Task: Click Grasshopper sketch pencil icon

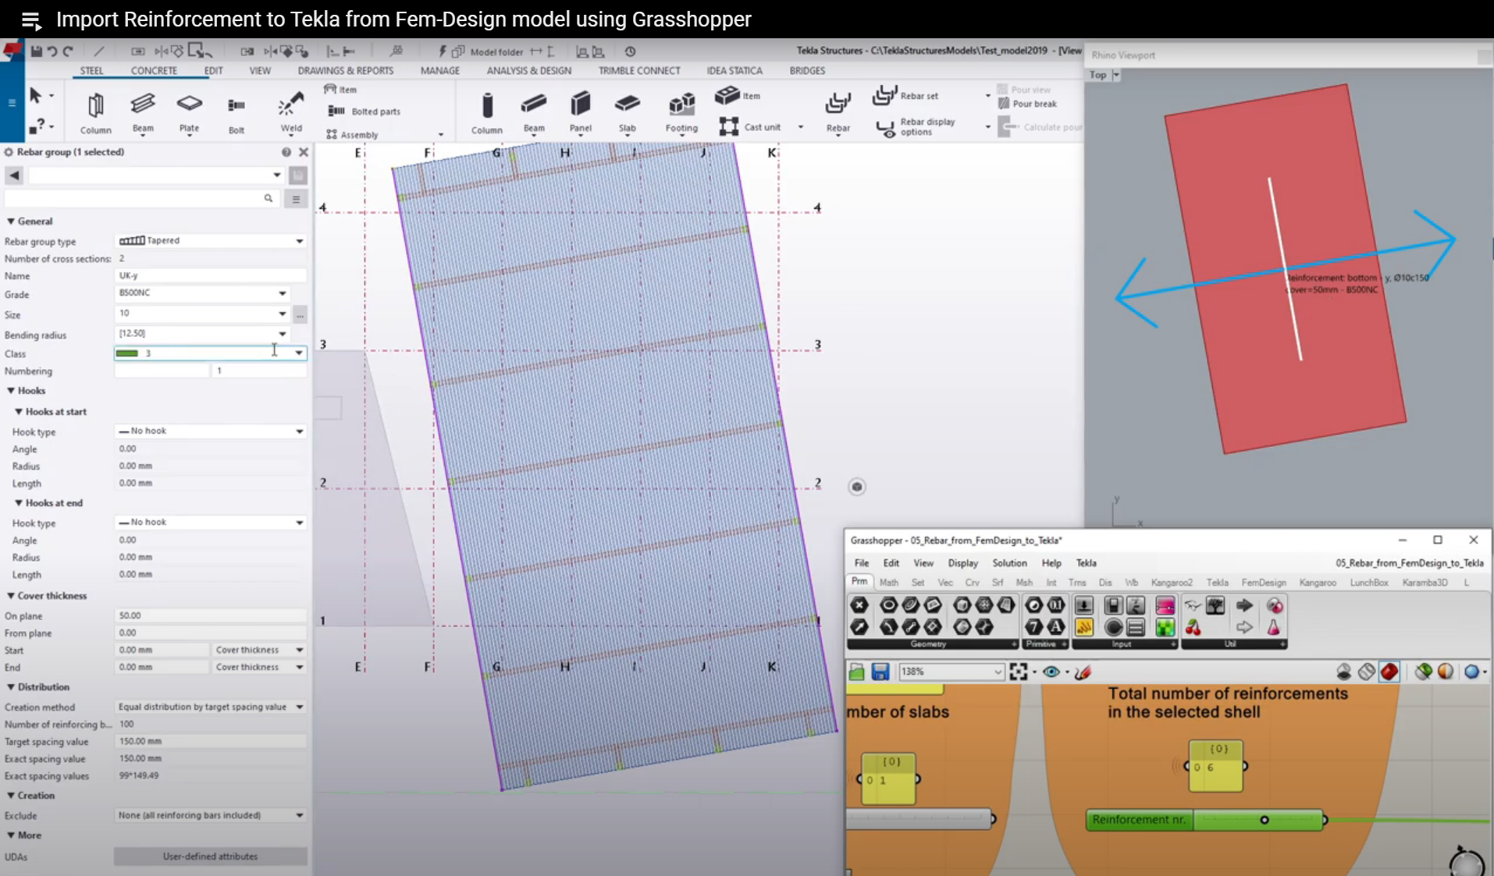Action: tap(1083, 672)
